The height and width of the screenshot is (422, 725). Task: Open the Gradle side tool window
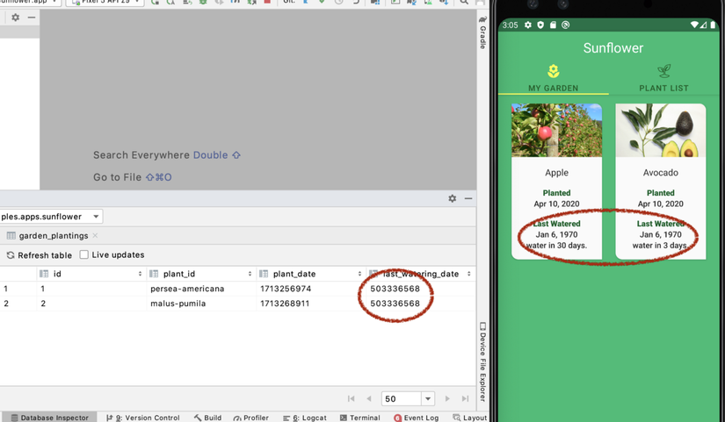tap(482, 33)
